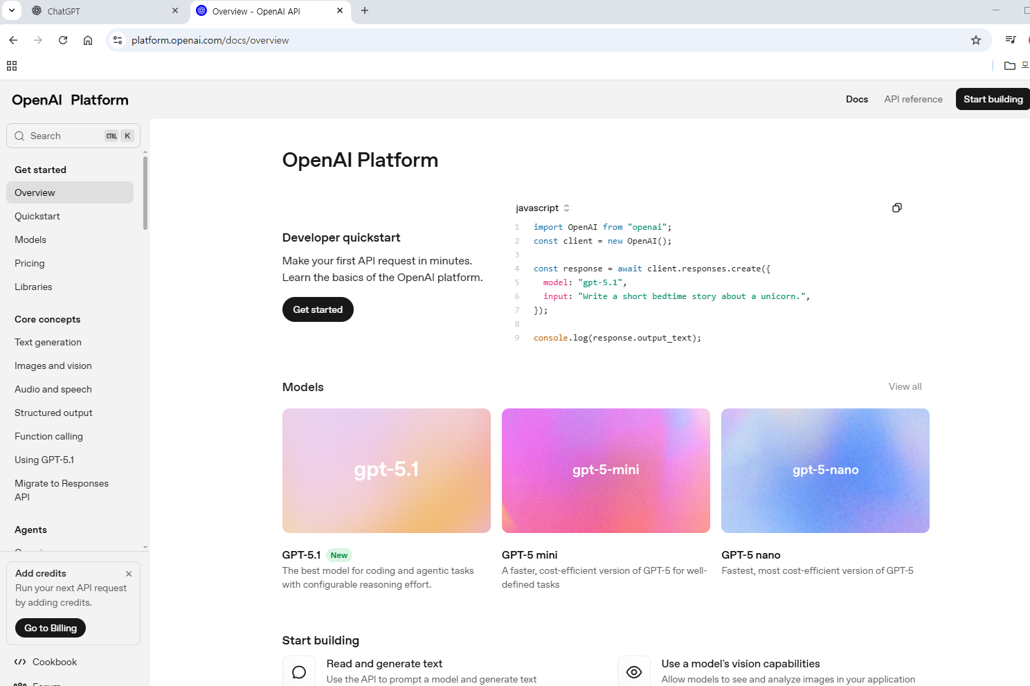Click the import OpenAI code line
Image resolution: width=1030 pixels, height=686 pixels.
pyautogui.click(x=602, y=227)
